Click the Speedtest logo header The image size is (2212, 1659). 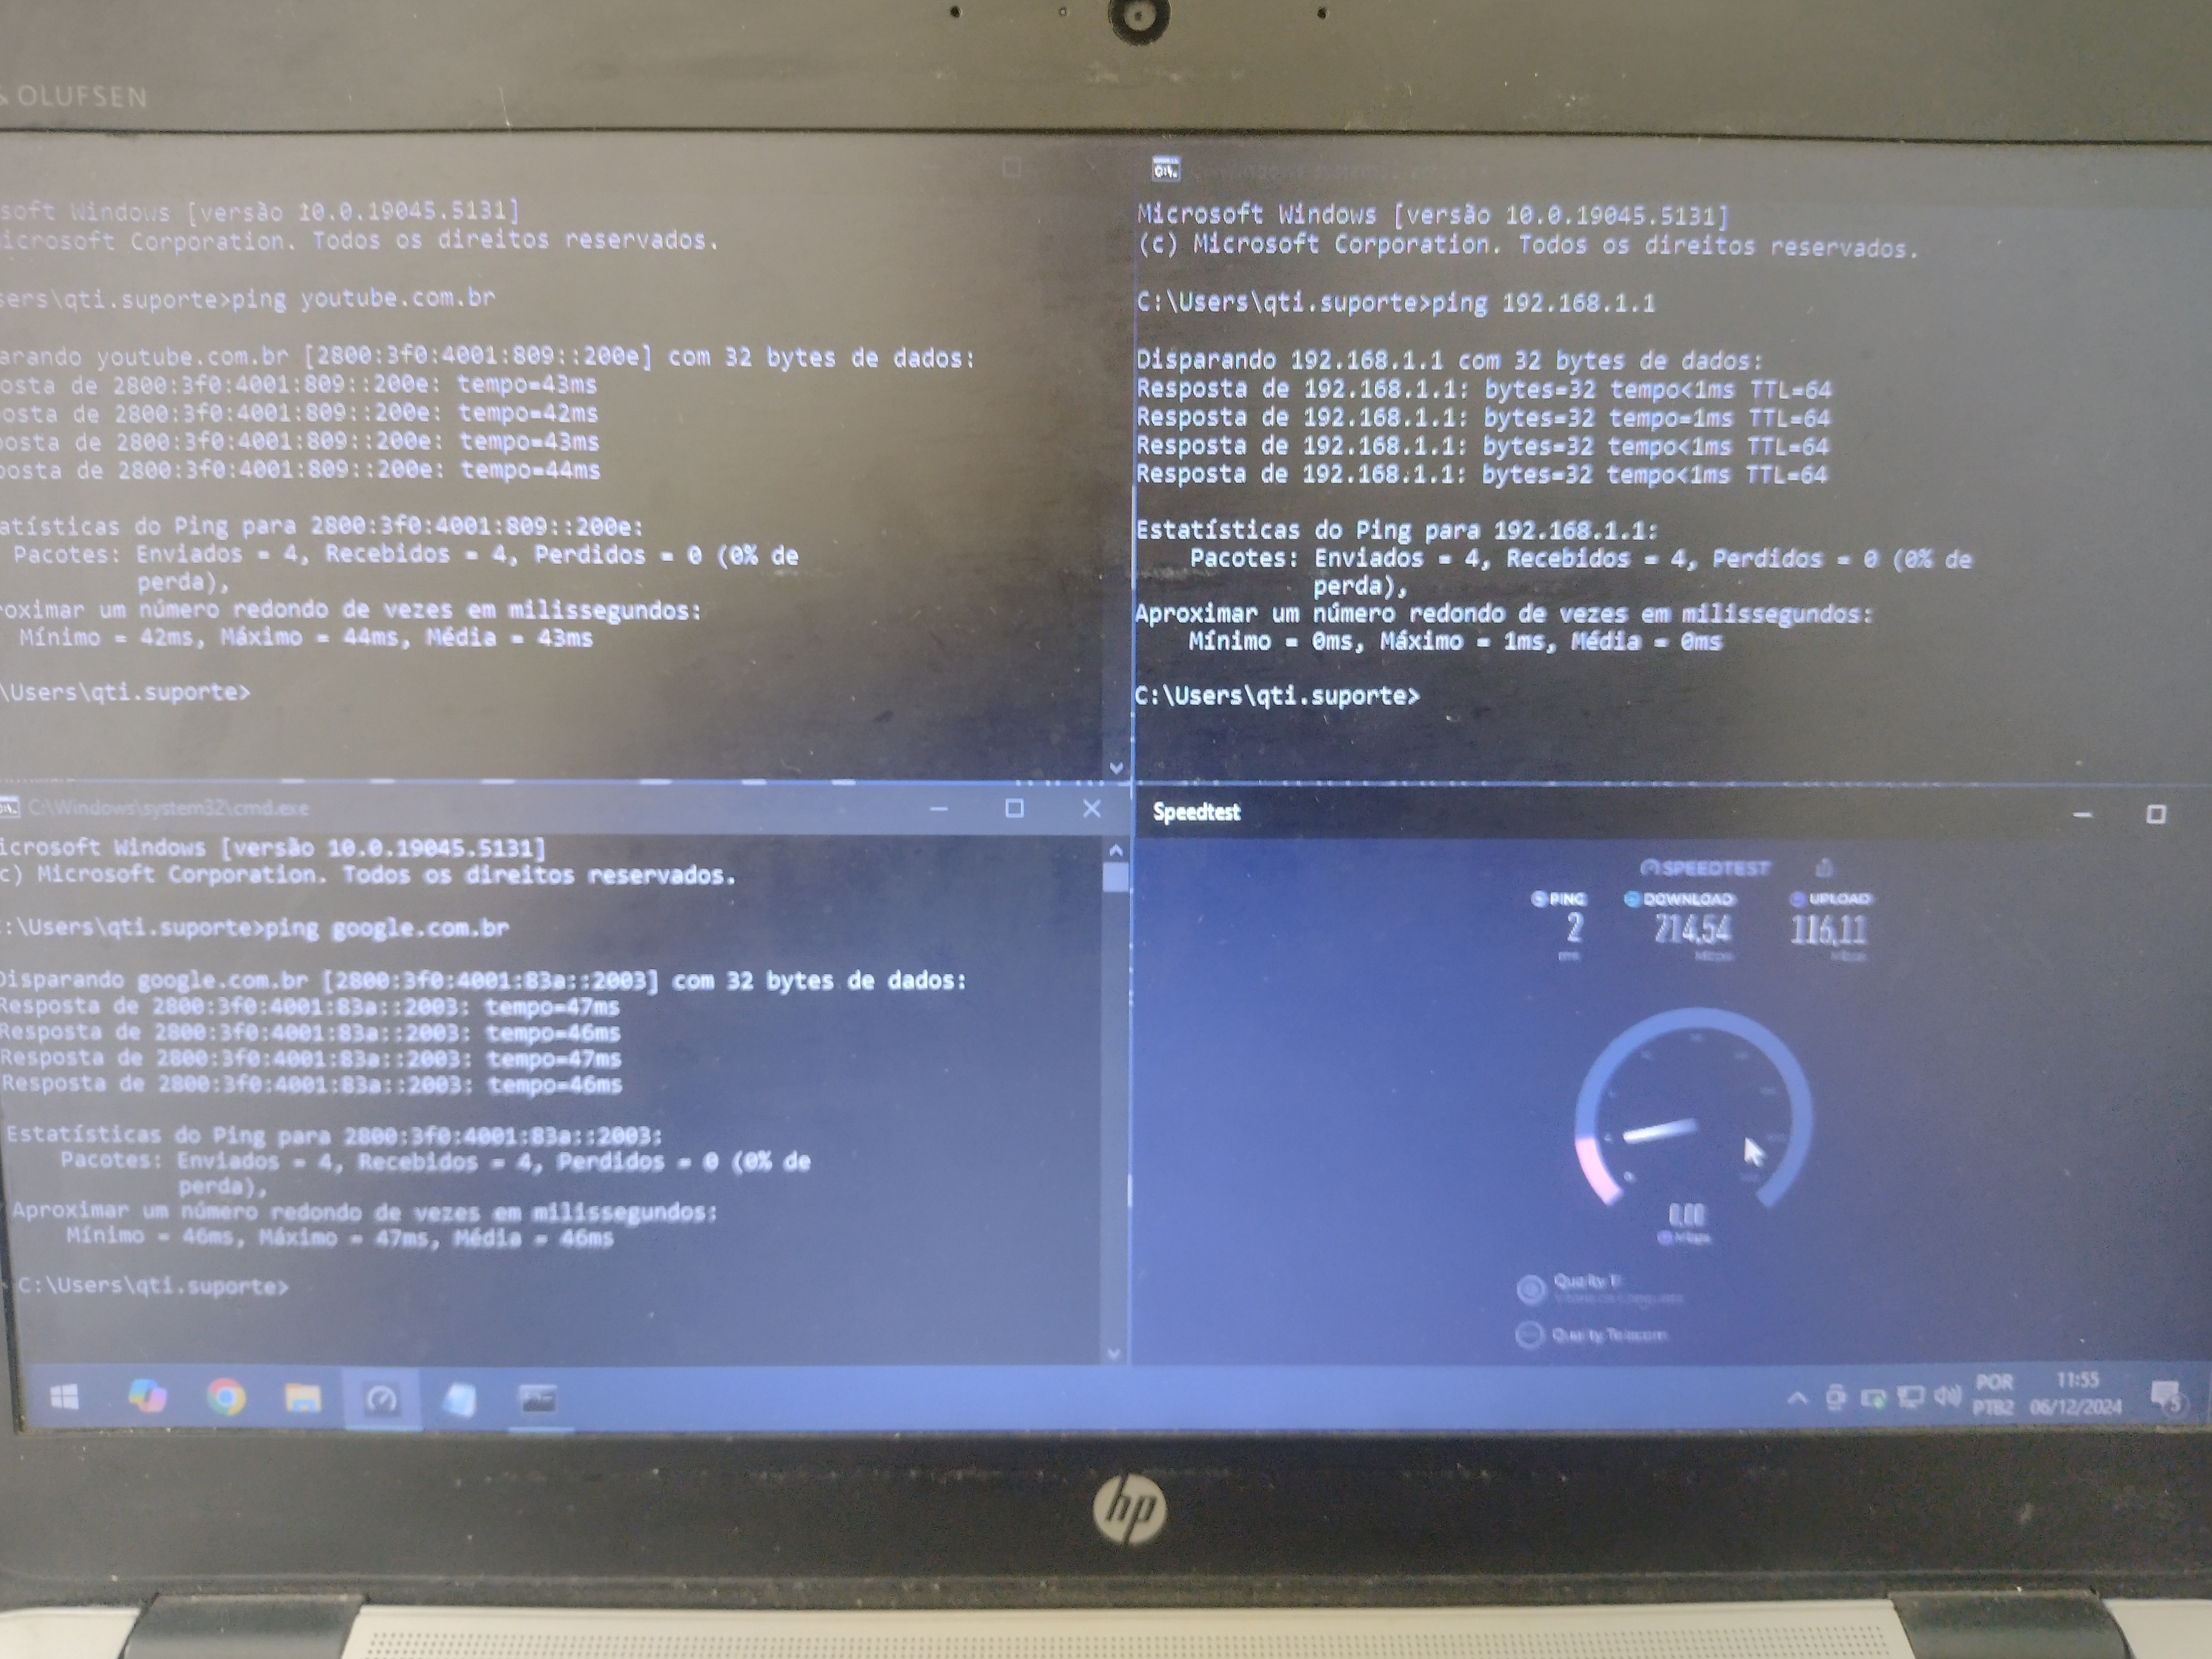pyautogui.click(x=1706, y=868)
